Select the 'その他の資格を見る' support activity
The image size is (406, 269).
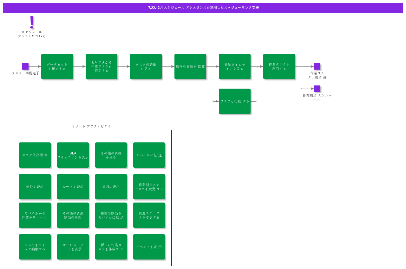(x=111, y=155)
